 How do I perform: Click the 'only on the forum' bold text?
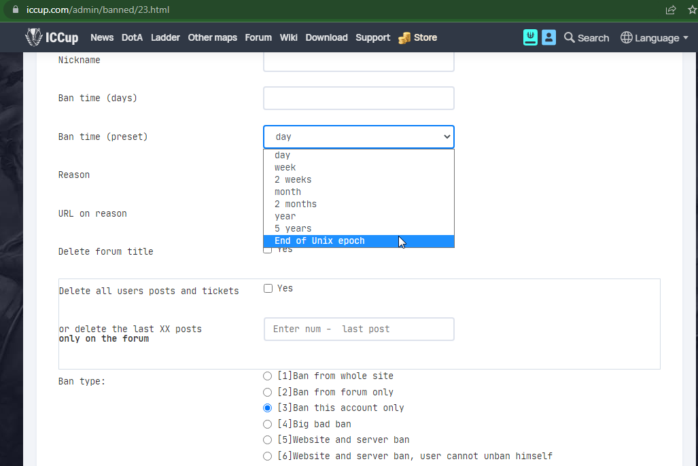click(104, 339)
